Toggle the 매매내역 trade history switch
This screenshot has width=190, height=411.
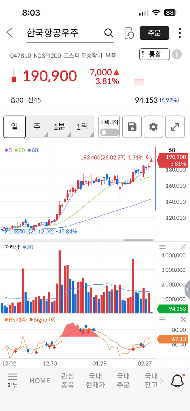(x=109, y=132)
